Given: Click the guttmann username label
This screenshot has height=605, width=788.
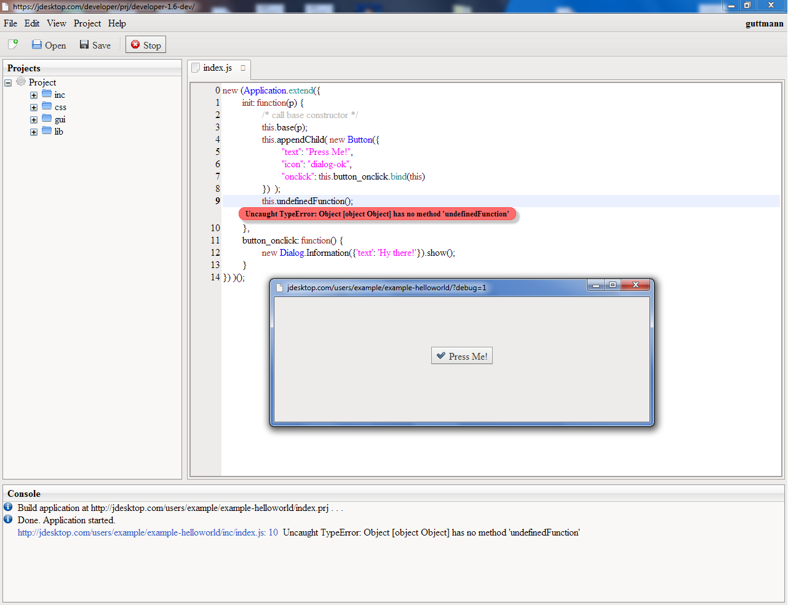Looking at the screenshot, I should tap(765, 23).
